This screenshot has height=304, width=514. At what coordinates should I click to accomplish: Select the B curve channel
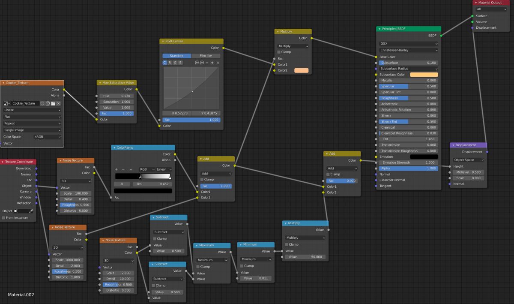point(180,63)
